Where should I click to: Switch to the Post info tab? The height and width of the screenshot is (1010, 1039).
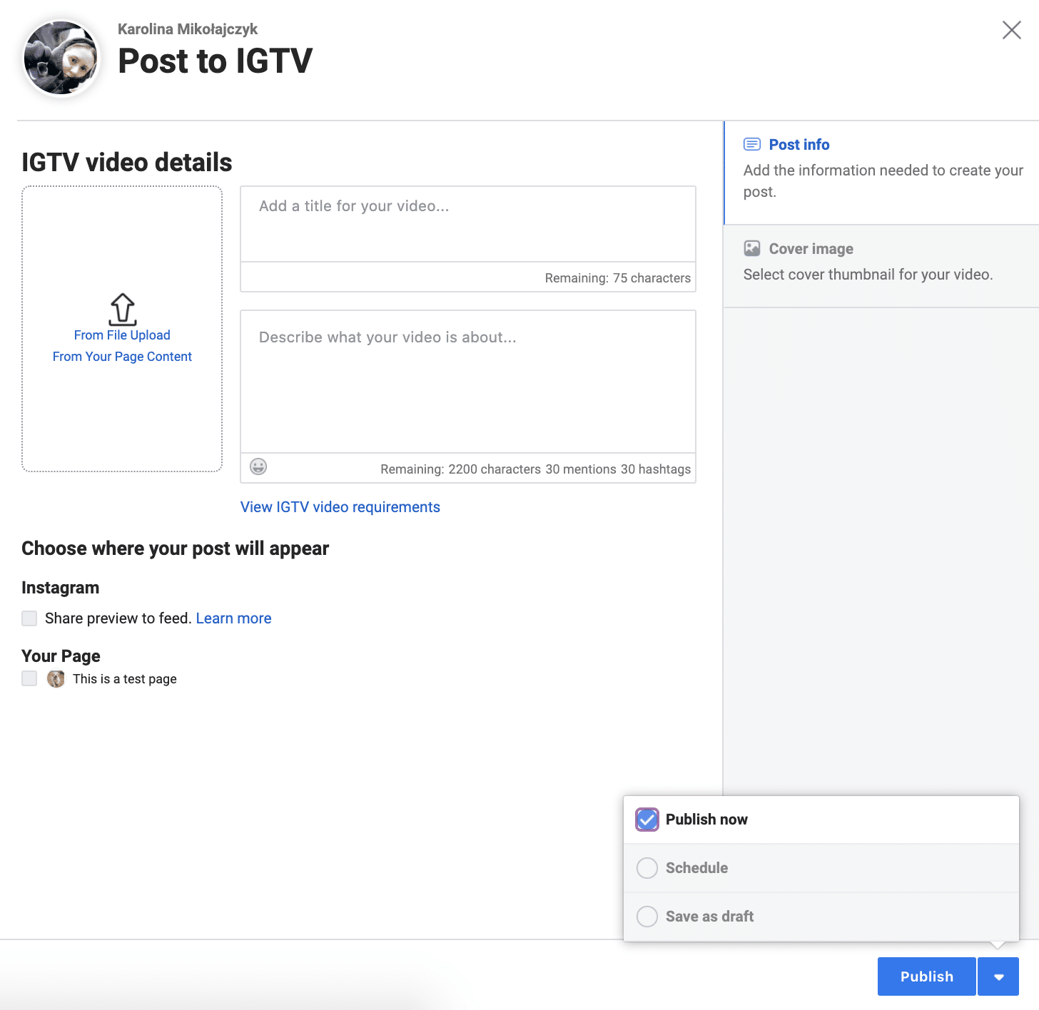tap(881, 173)
